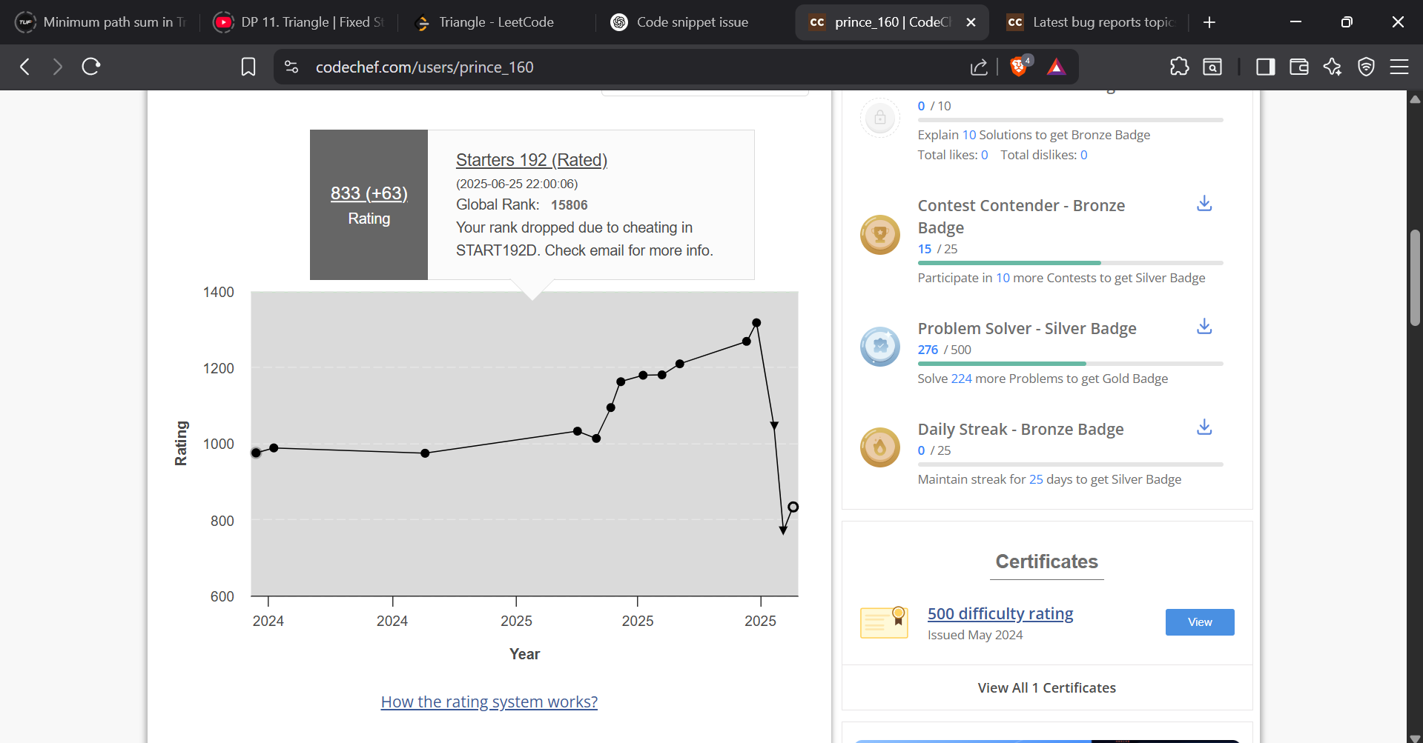Click the latest hollow graph point
Screen dimensions: 1423x743
[793, 507]
